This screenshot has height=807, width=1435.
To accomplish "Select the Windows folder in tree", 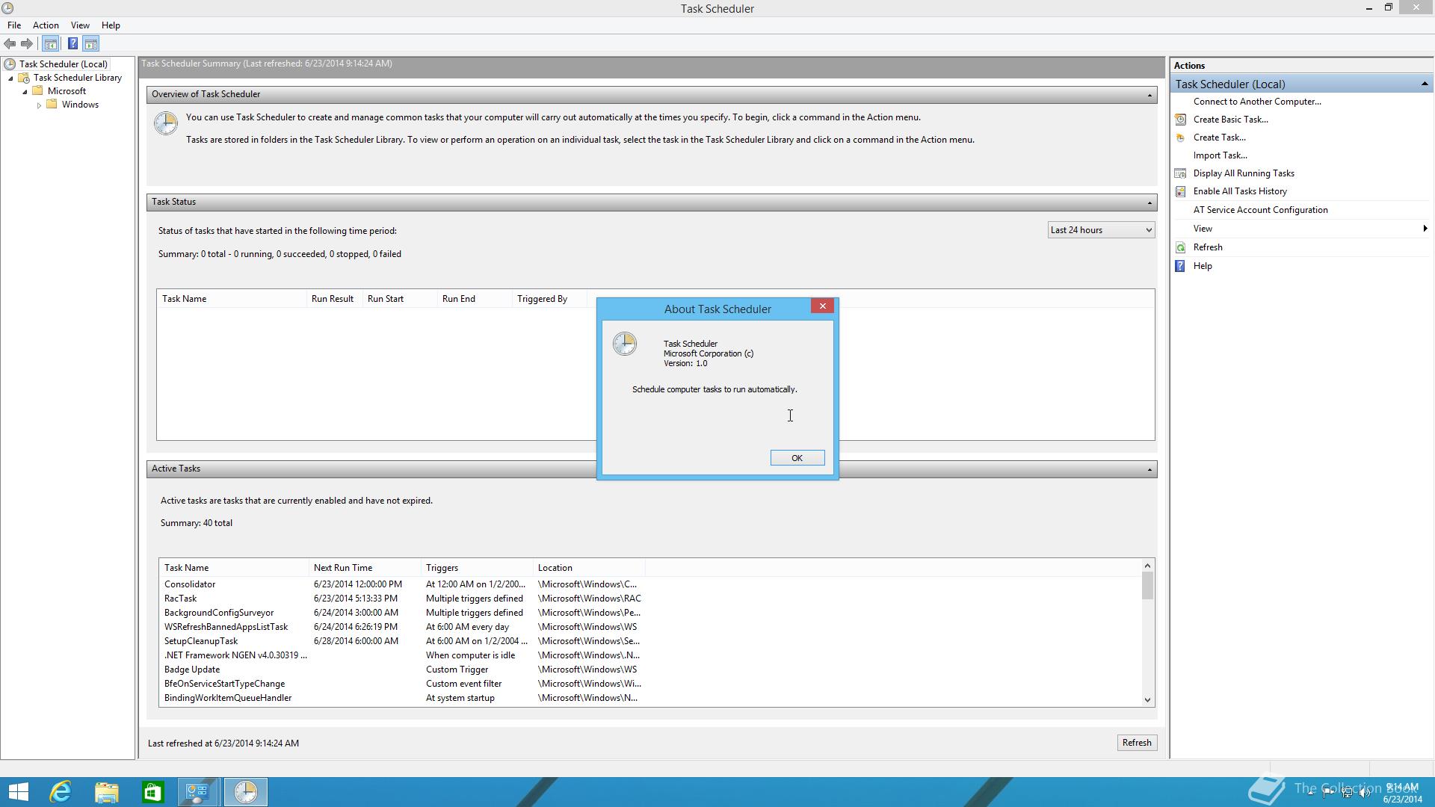I will (x=80, y=105).
